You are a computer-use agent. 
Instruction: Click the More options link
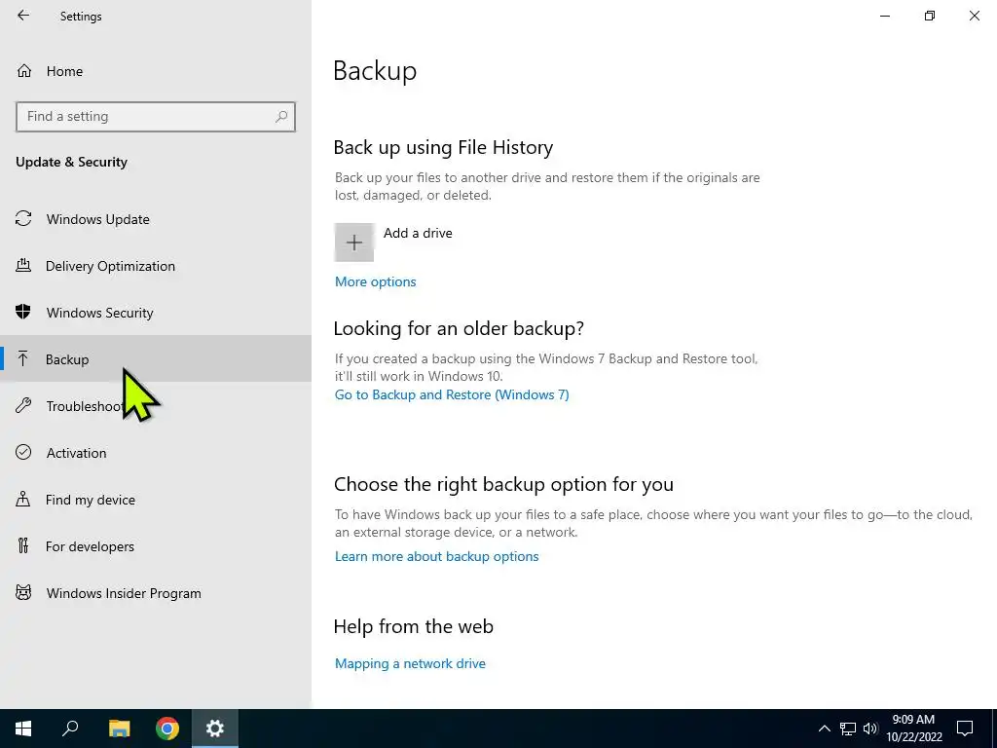(x=375, y=281)
